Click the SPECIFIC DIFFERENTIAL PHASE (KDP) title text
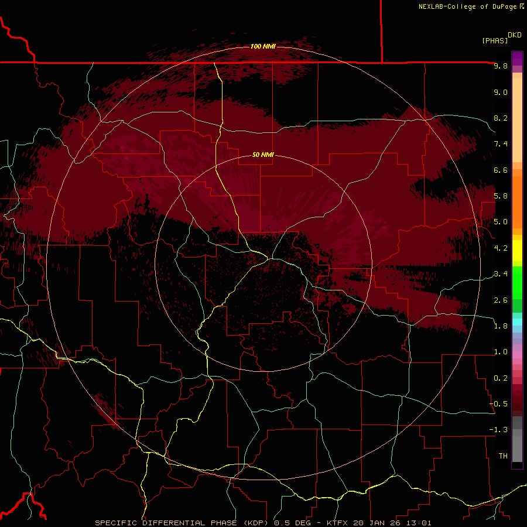 tap(183, 523)
